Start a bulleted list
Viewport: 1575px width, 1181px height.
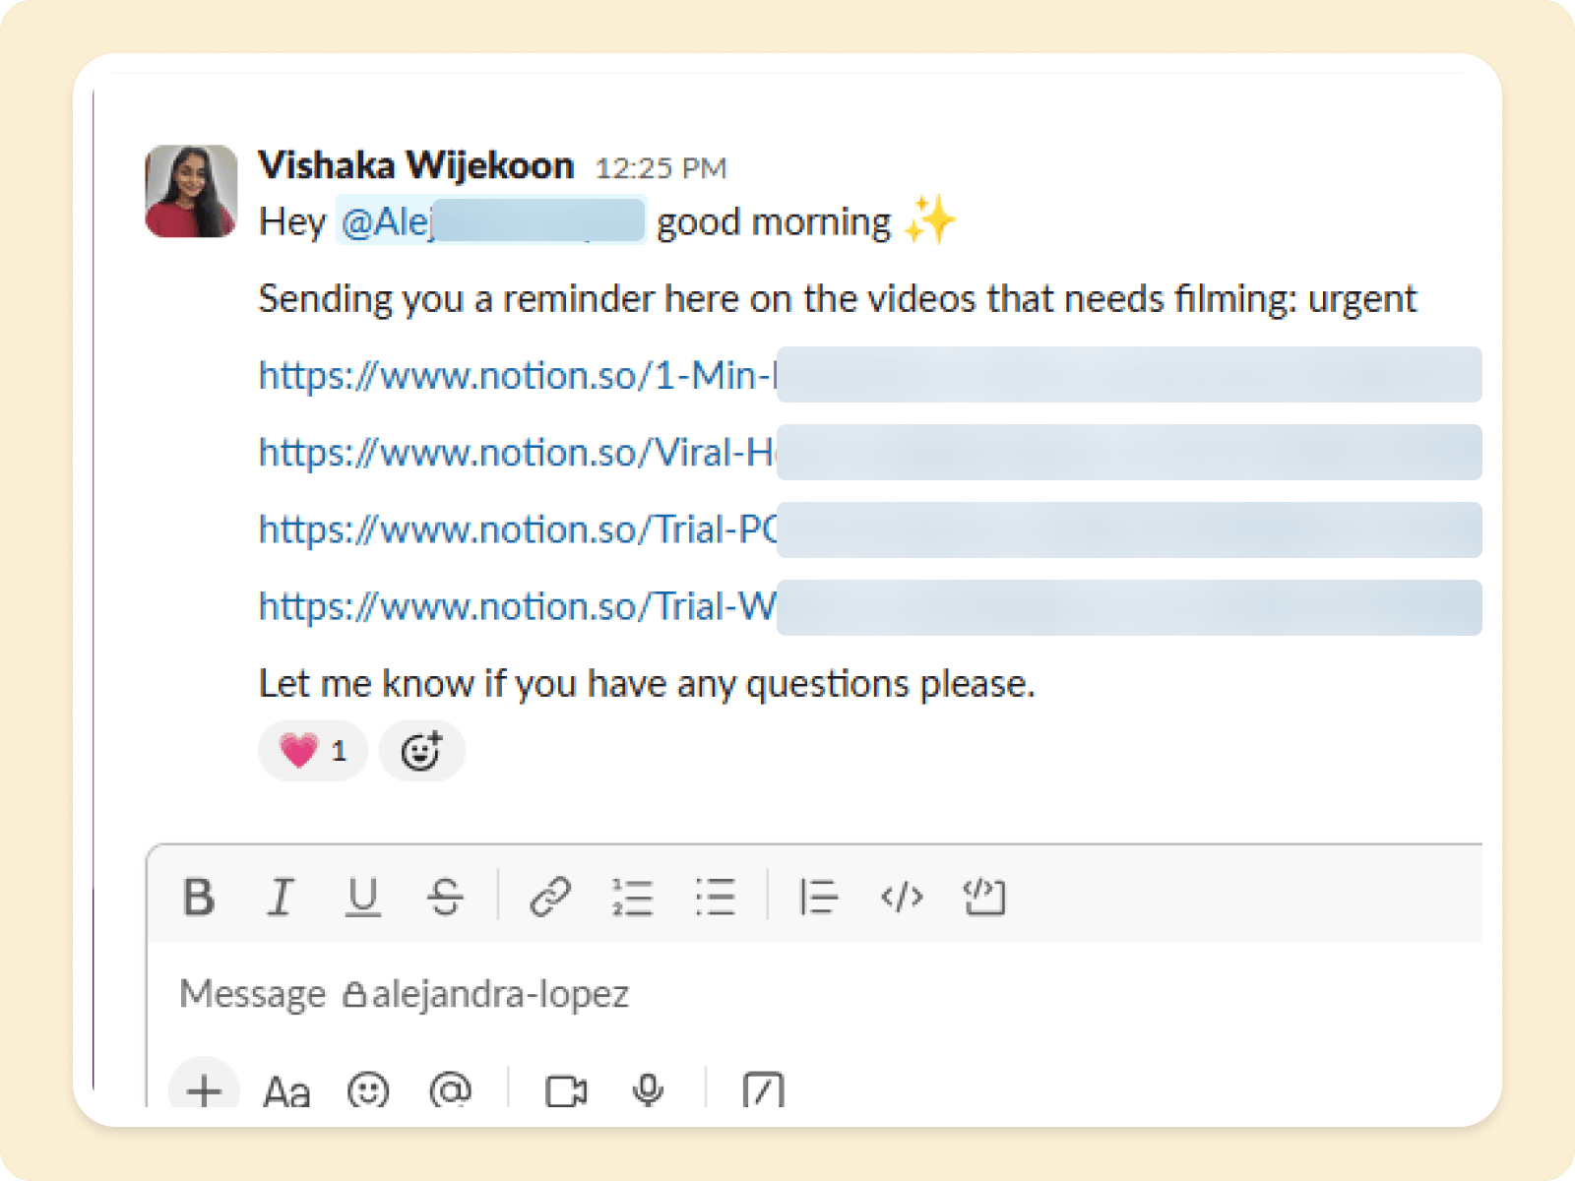click(x=715, y=897)
